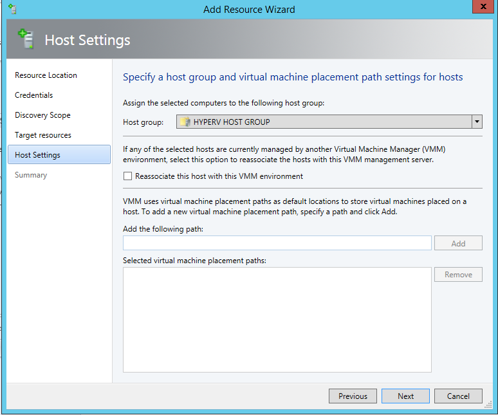Select HYPERV HOST GROUP combo box
The image size is (498, 415).
(x=329, y=122)
